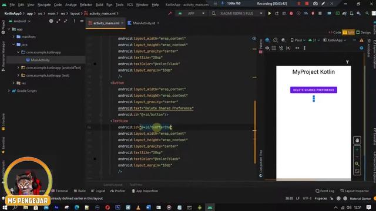Click the Select Opened File target icon
Image resolution: width=376 pixels, height=211 pixels.
point(51,21)
